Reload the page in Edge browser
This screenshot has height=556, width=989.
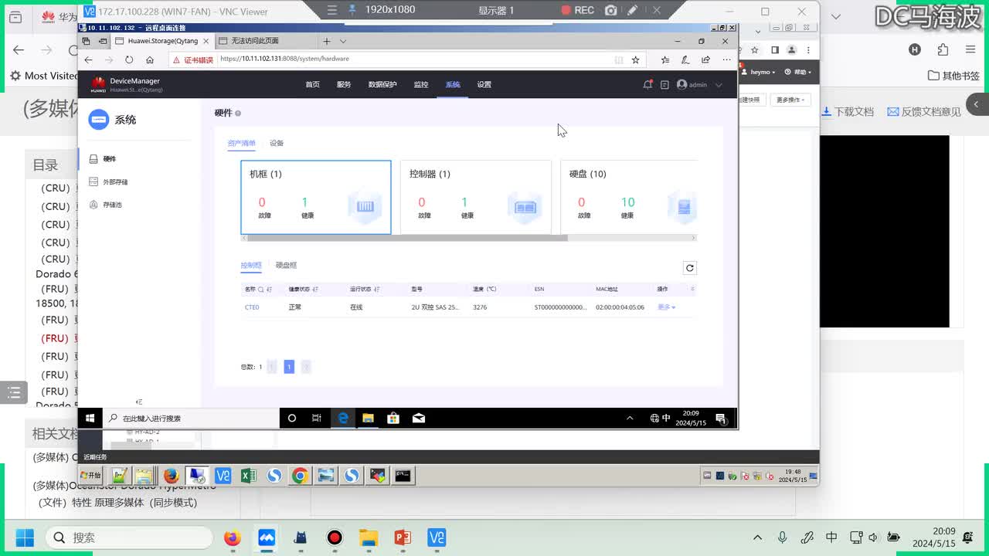click(129, 59)
